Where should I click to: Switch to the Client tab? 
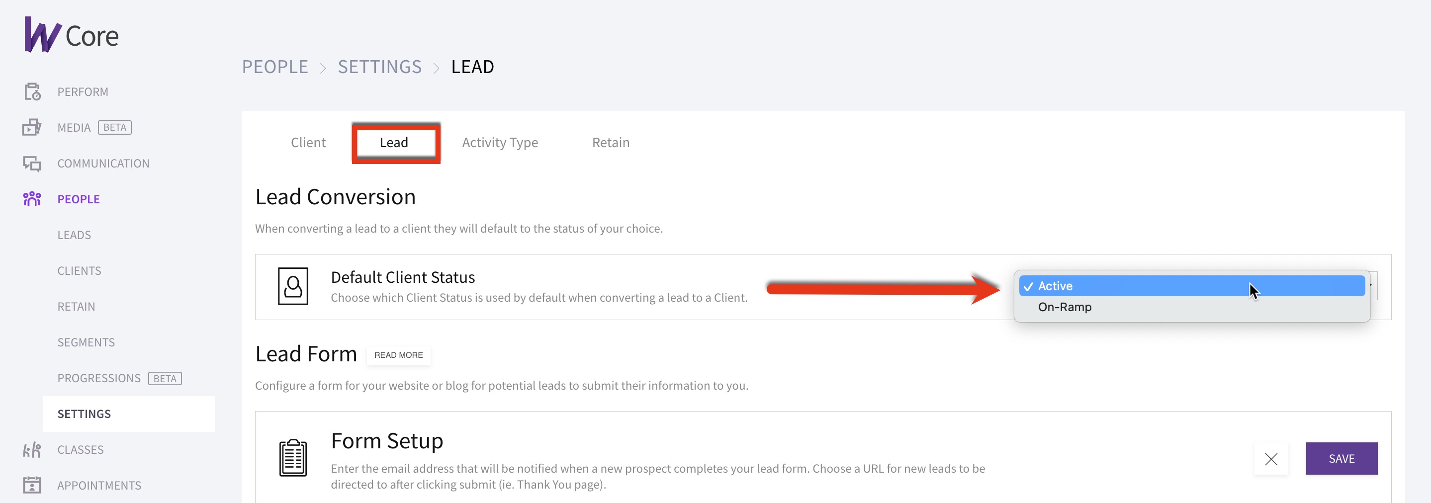click(x=308, y=143)
